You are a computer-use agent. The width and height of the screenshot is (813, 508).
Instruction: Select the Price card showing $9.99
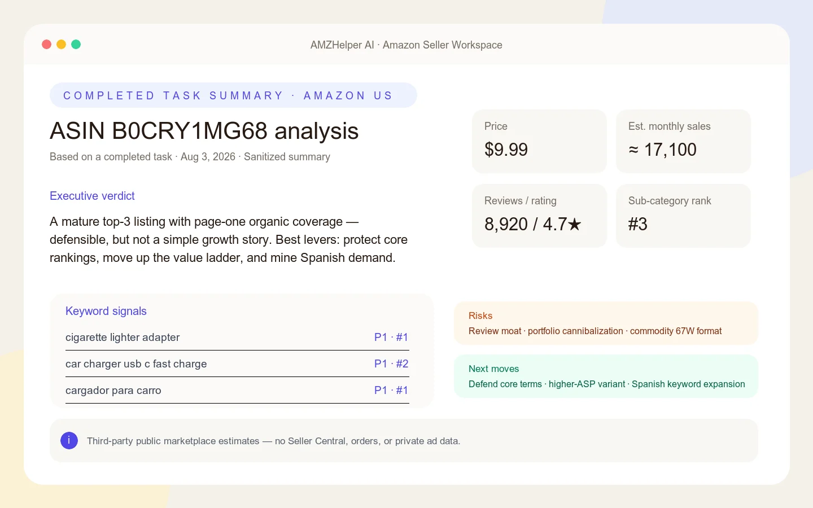539,141
